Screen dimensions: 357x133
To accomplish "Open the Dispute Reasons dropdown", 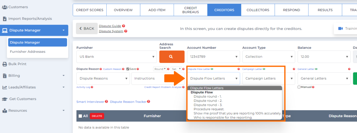I will 103,79.
